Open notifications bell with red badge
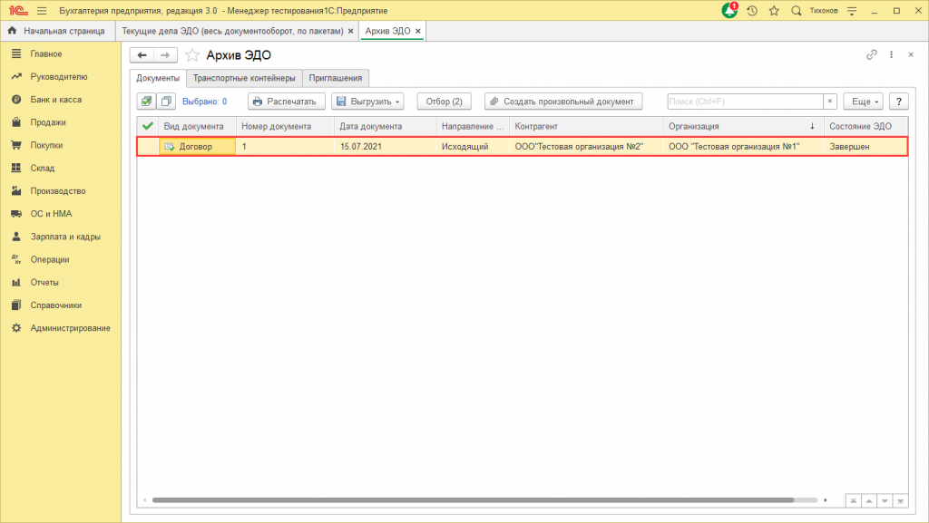This screenshot has height=523, width=929. (729, 10)
